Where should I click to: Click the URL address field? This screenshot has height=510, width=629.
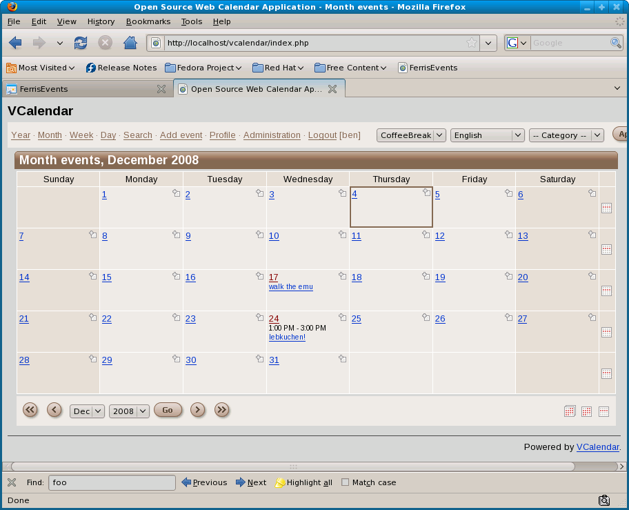(315, 43)
